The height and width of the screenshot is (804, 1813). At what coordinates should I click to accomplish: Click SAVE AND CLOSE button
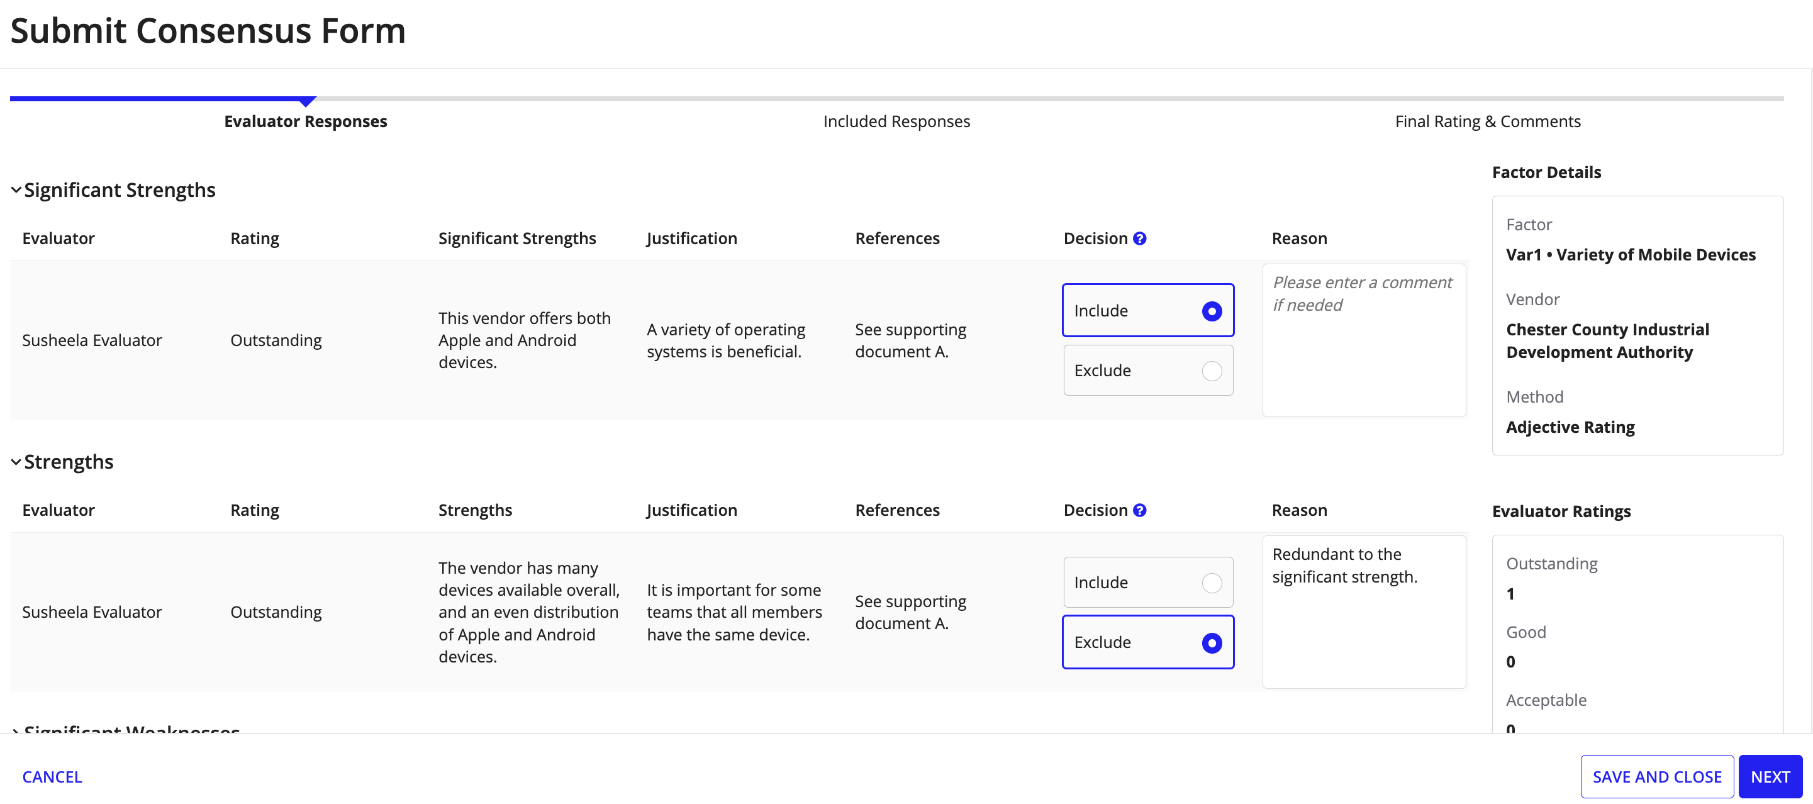pos(1657,776)
